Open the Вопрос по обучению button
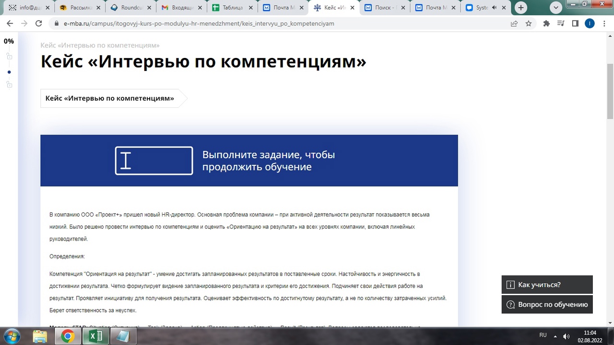Screen dimensions: 614x345 coord(547,305)
